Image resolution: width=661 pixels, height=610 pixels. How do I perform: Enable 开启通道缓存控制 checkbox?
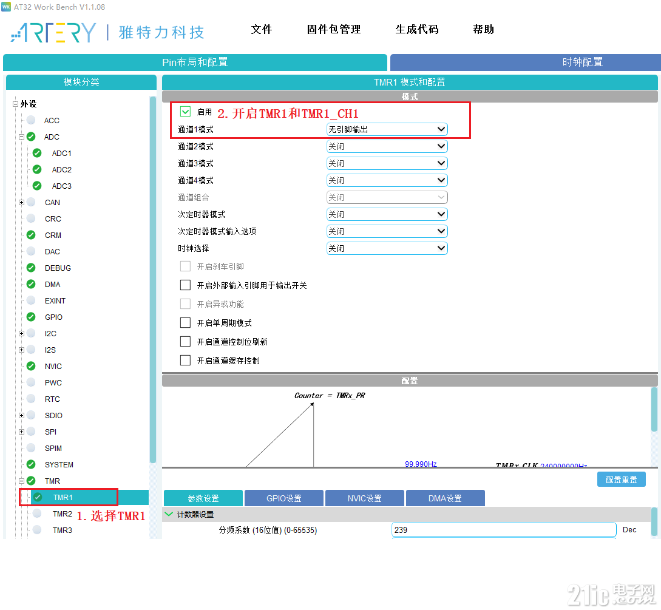pos(185,361)
